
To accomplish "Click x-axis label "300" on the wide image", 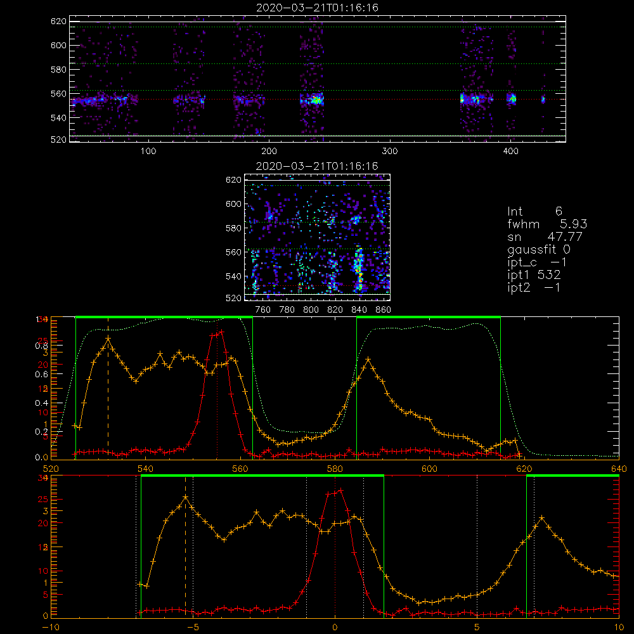I will (x=390, y=152).
